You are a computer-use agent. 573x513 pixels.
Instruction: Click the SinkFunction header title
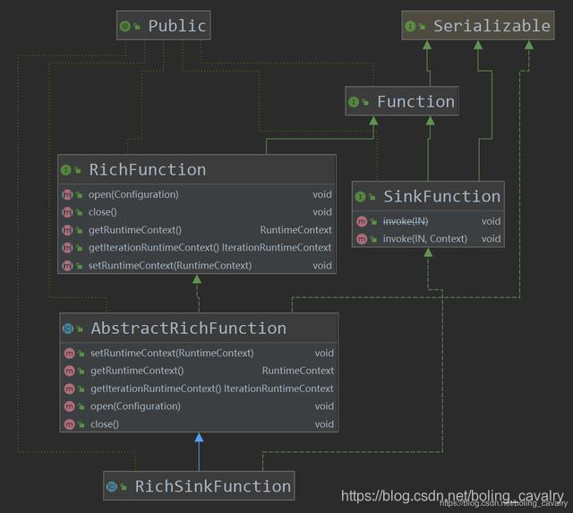pos(441,197)
